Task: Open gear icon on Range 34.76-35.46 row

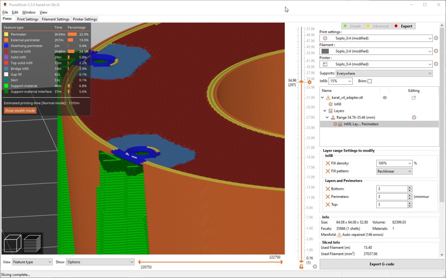Action: click(414, 117)
